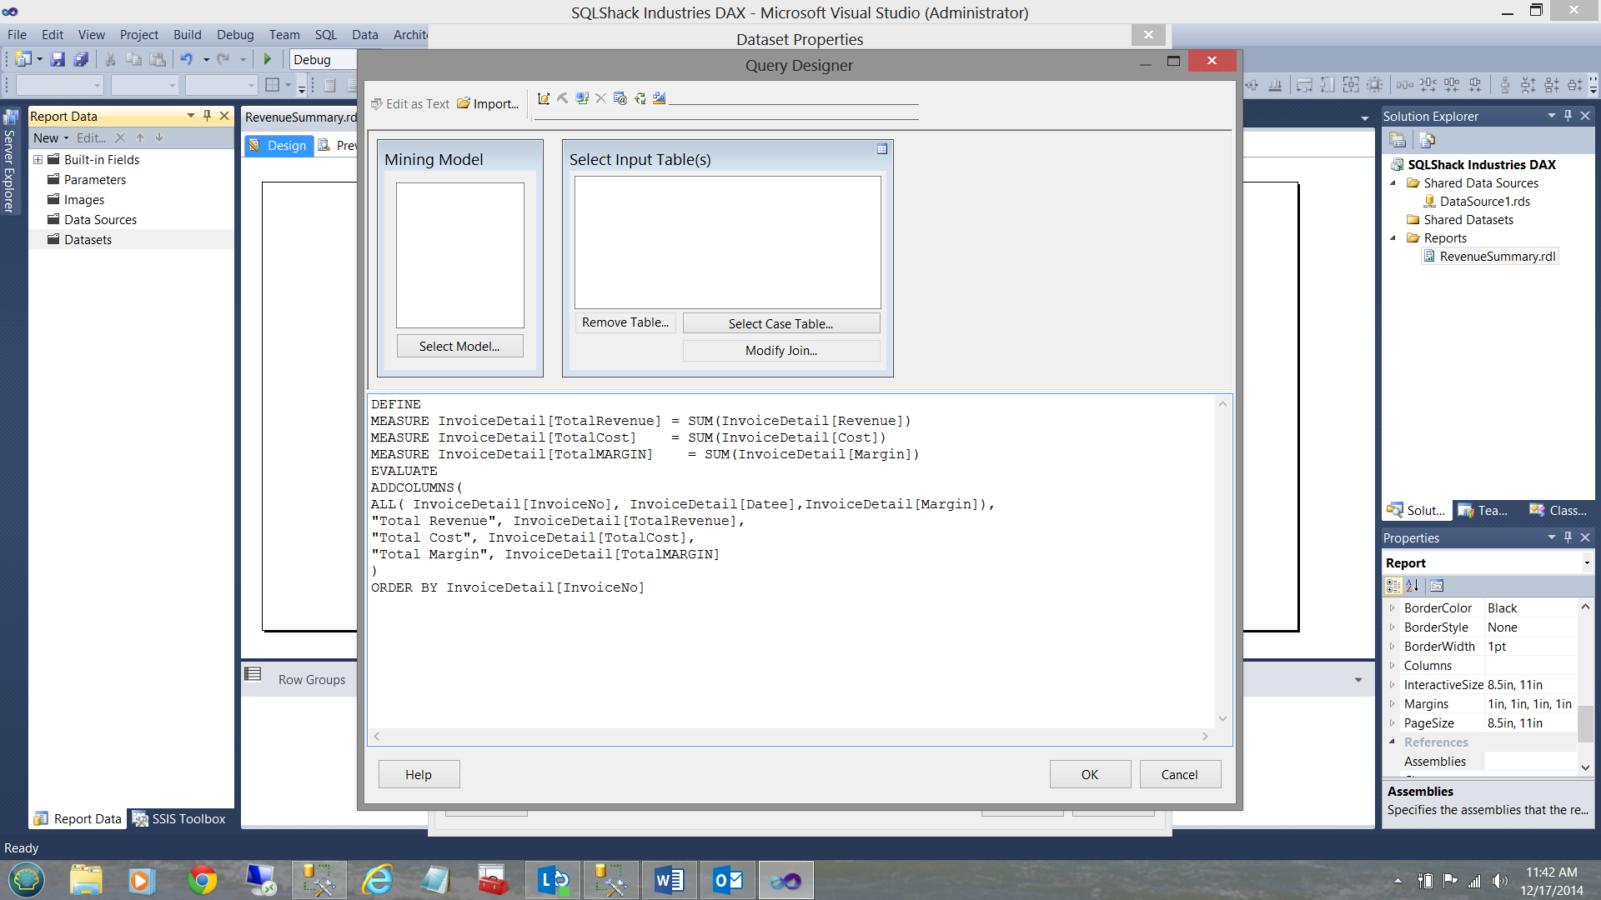This screenshot has height=900, width=1601.
Task: Select RevenueSummary.rdl in Solution Explorer
Action: tap(1497, 257)
